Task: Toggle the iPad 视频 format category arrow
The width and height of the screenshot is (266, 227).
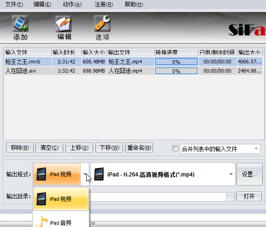Action: tap(85, 174)
